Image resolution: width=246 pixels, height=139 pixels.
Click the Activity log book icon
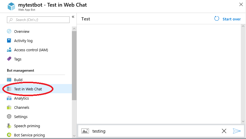pyautogui.click(x=9, y=41)
